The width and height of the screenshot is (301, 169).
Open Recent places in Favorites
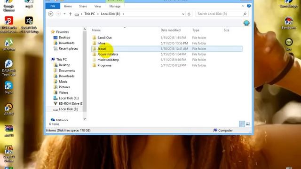point(68,48)
